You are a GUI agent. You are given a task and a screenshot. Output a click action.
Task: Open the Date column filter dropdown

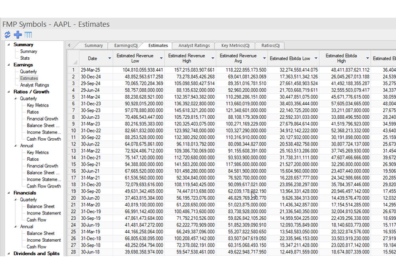coord(110,58)
